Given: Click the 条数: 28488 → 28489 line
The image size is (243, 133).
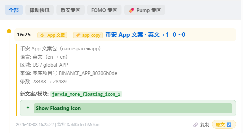Looking at the screenshot, I should (x=43, y=81).
